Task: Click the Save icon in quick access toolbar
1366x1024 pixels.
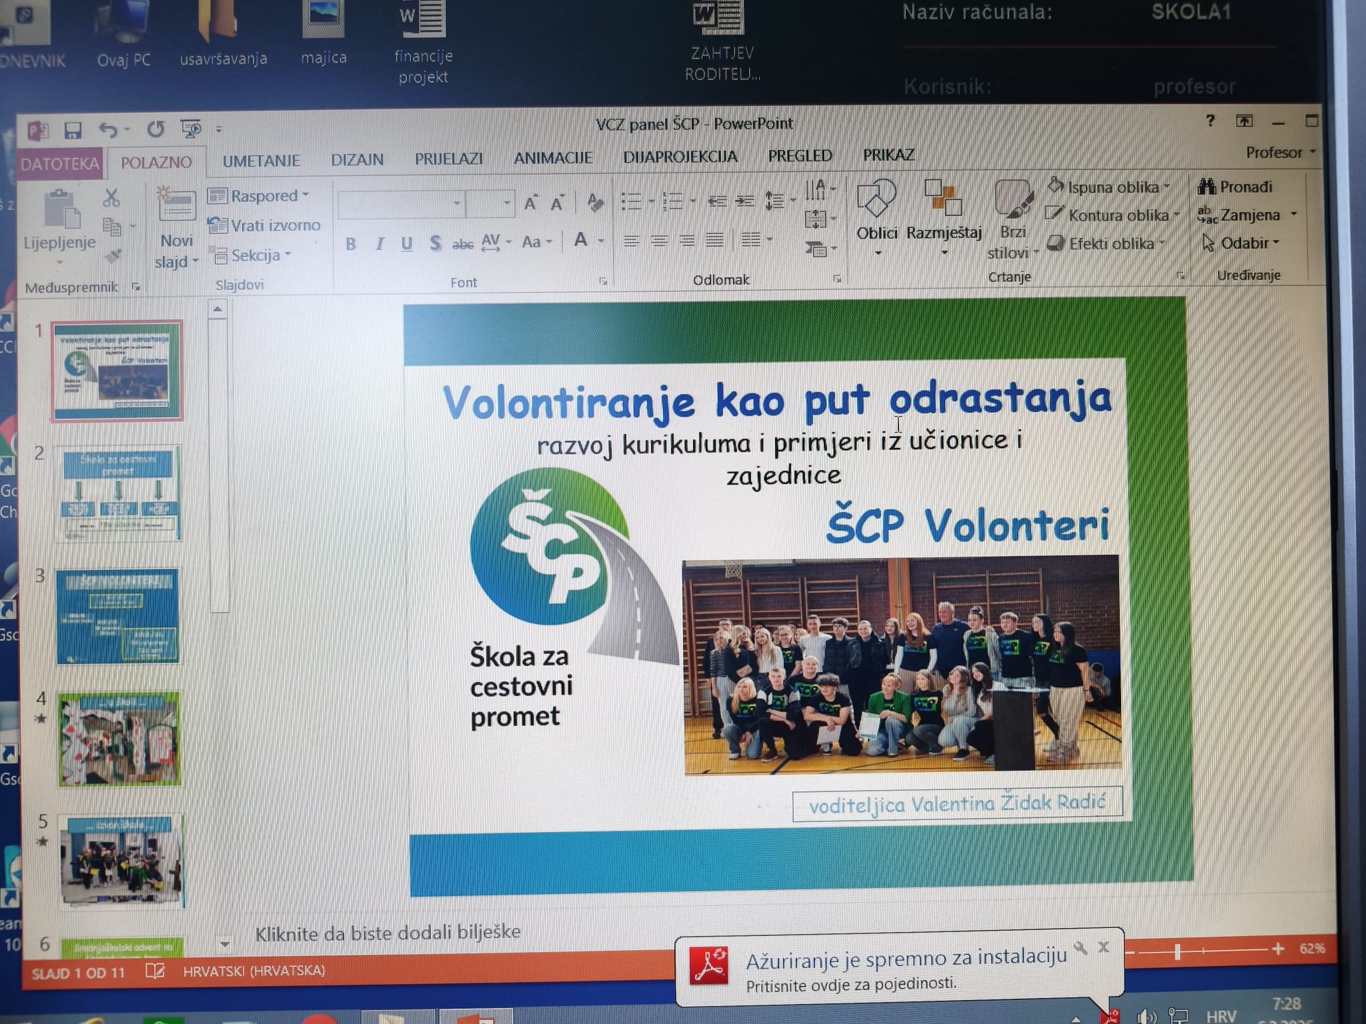Action: click(73, 130)
